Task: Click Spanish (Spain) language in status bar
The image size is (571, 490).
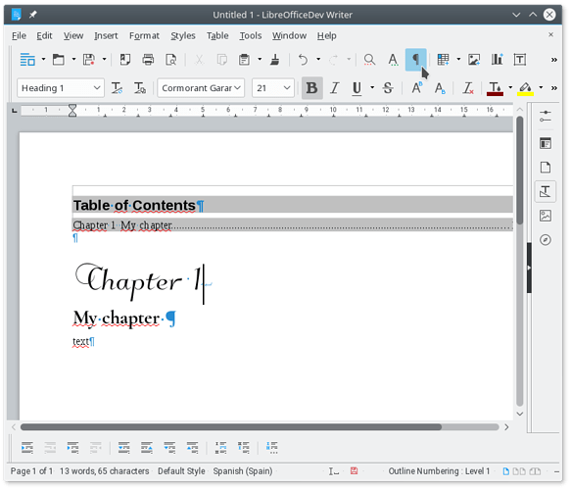Action: [x=243, y=471]
